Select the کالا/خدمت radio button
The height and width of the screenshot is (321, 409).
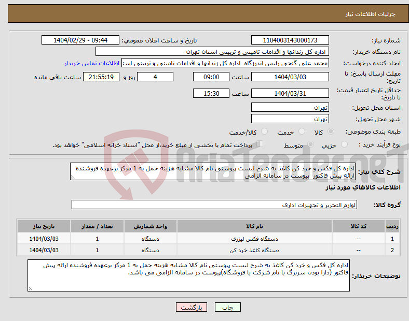click(265, 132)
